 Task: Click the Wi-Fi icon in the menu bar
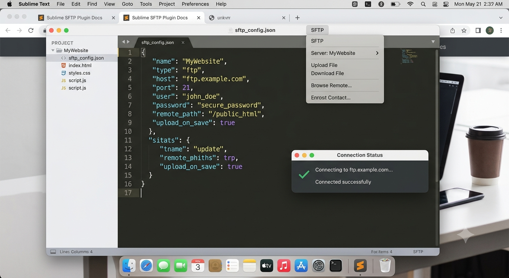coord(410,4)
